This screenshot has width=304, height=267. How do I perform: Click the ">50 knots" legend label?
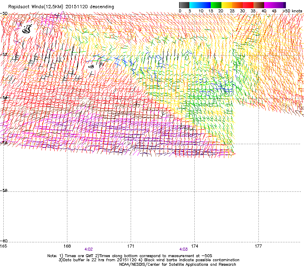292,11
